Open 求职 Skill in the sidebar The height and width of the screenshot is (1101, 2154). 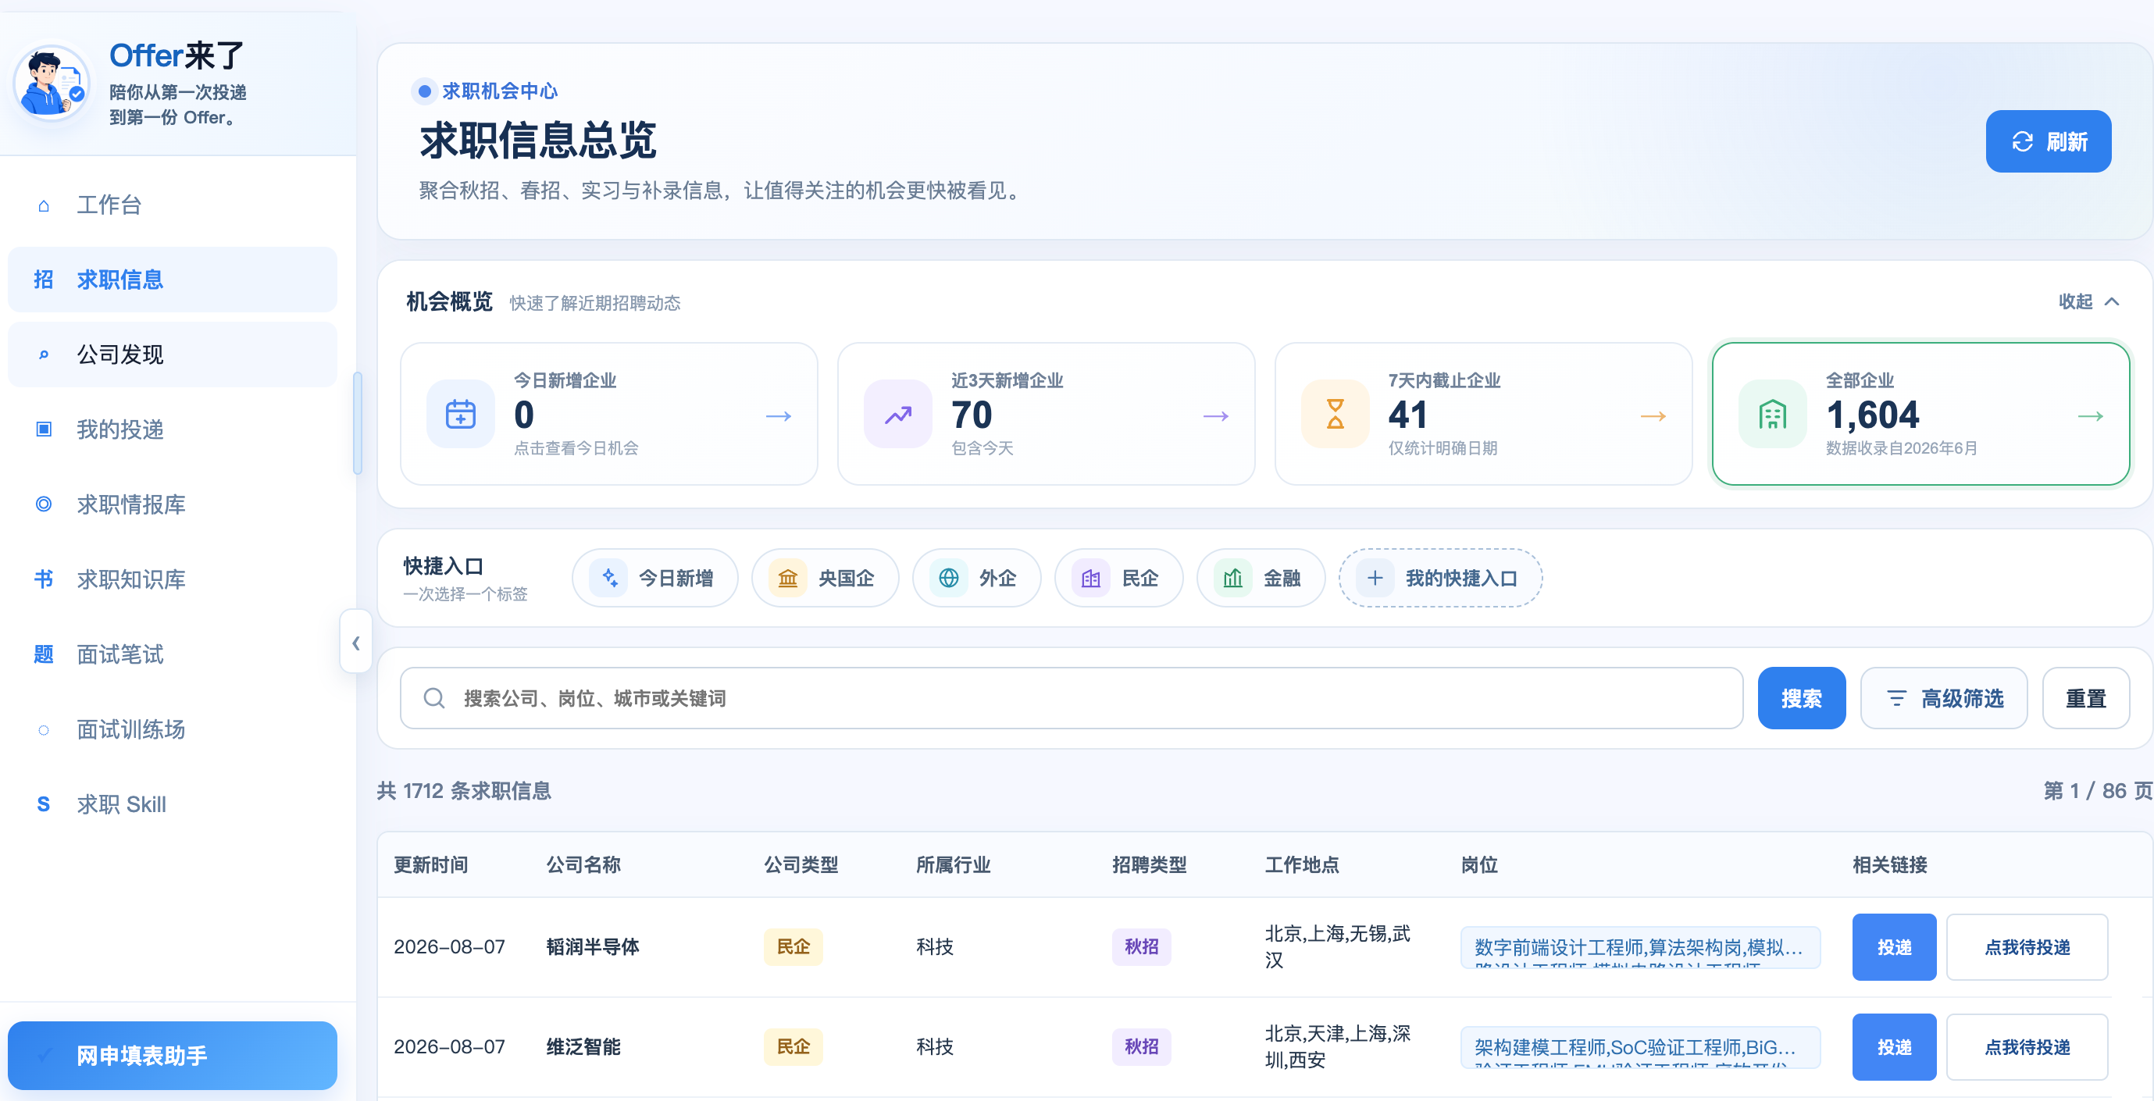point(173,804)
